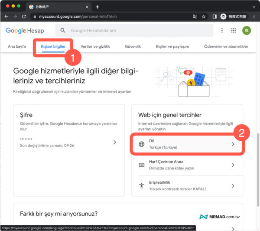260x231 pixels.
Task: Click the "Web için genel tercihler" heading
Action: click(170, 115)
